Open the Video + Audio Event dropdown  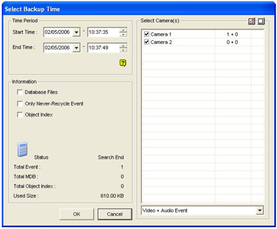(260, 211)
